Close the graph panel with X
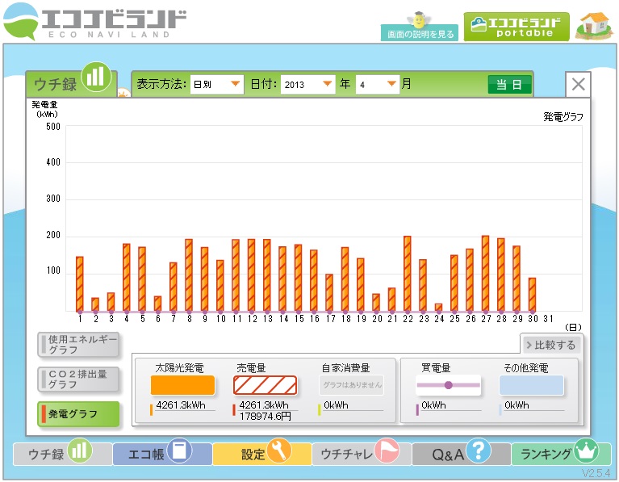 578,84
